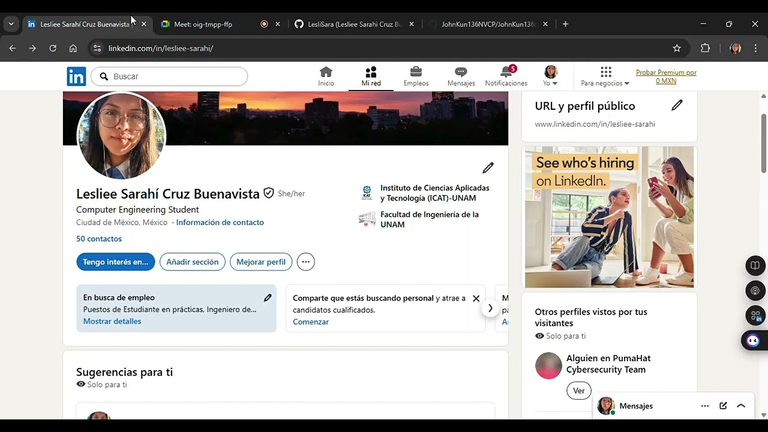The width and height of the screenshot is (768, 432).
Task: Open the profile photo of Lesliee
Action: pyautogui.click(x=121, y=136)
